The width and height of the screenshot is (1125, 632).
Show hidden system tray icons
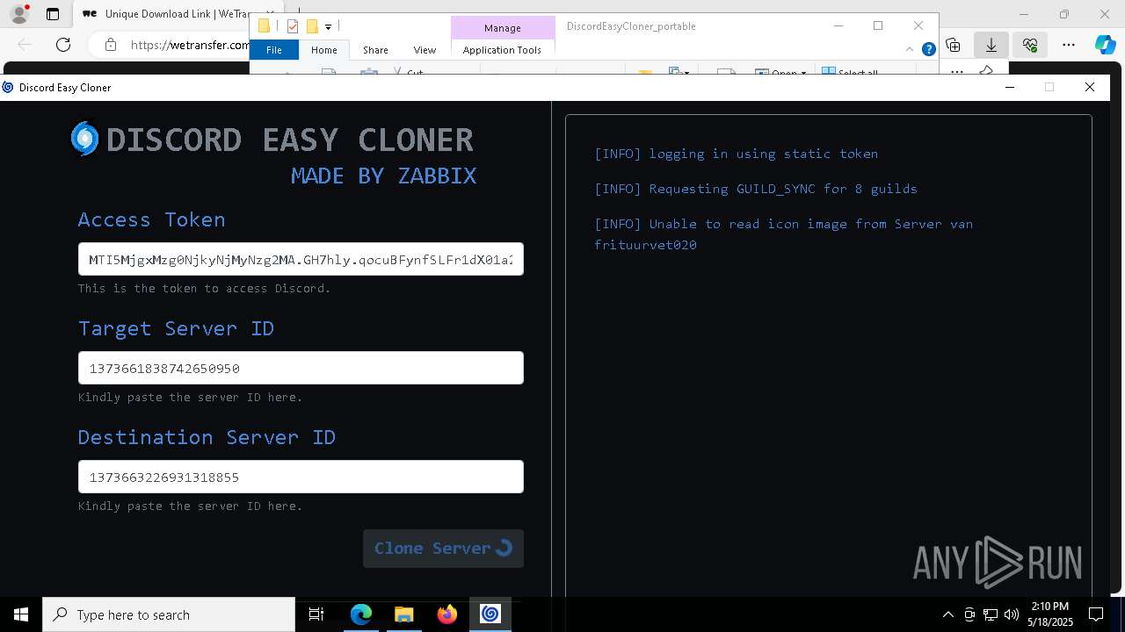(x=947, y=614)
